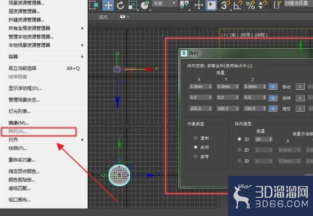
Task: Select the wireframe sphere in viewport
Action: 119,175
